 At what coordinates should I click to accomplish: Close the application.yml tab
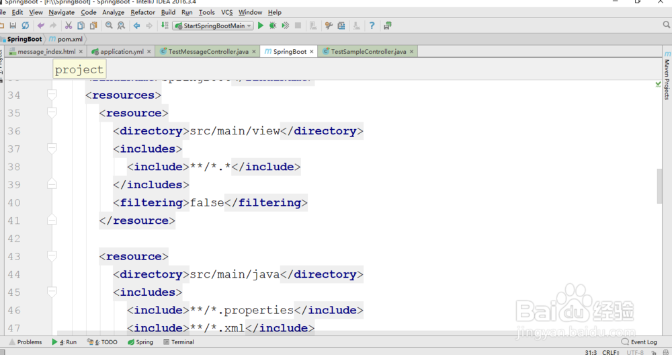149,52
